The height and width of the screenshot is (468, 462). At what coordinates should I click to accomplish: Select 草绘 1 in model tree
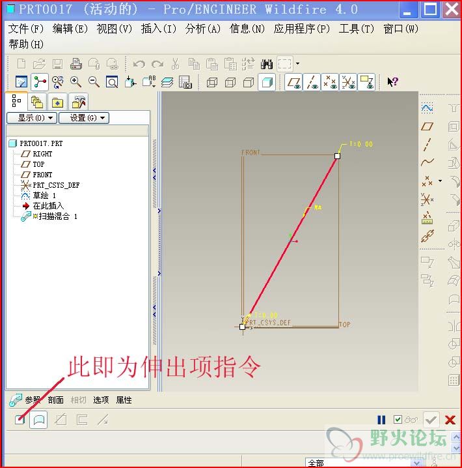point(44,196)
